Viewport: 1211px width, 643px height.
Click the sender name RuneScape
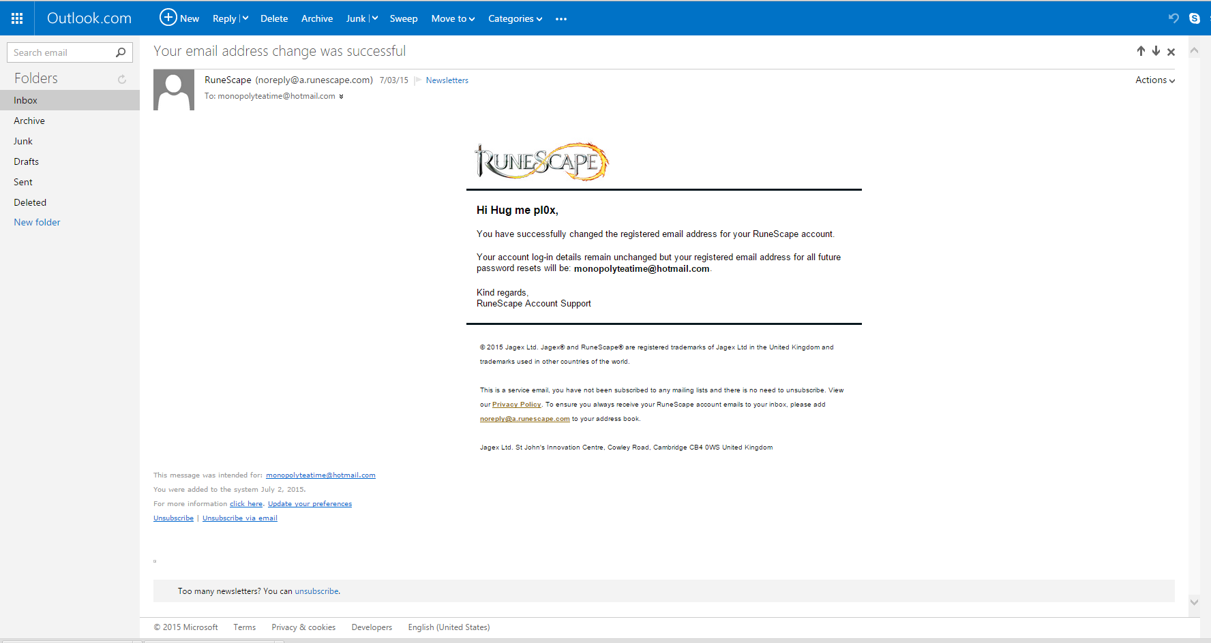(x=228, y=80)
